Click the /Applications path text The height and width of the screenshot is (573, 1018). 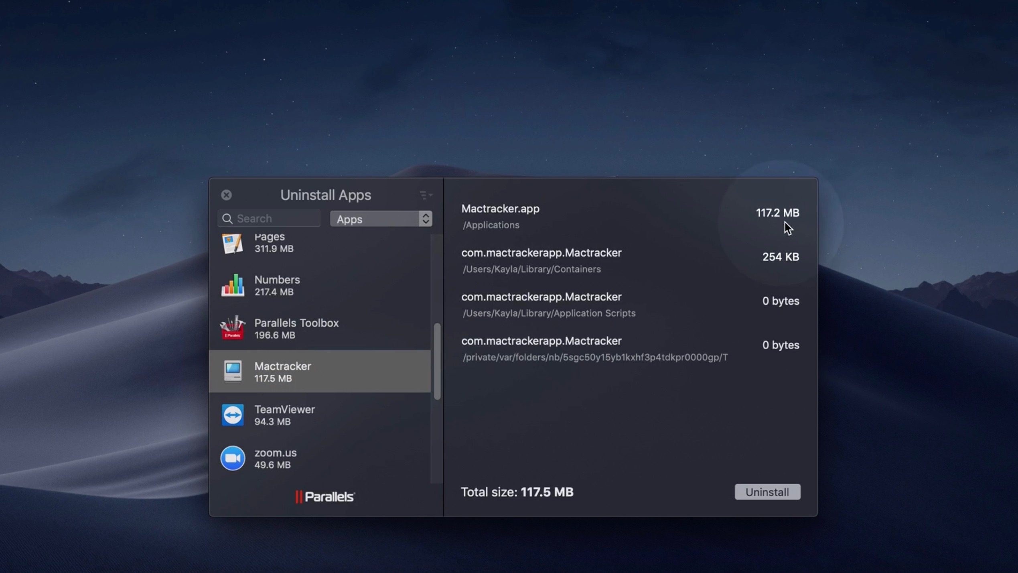491,225
